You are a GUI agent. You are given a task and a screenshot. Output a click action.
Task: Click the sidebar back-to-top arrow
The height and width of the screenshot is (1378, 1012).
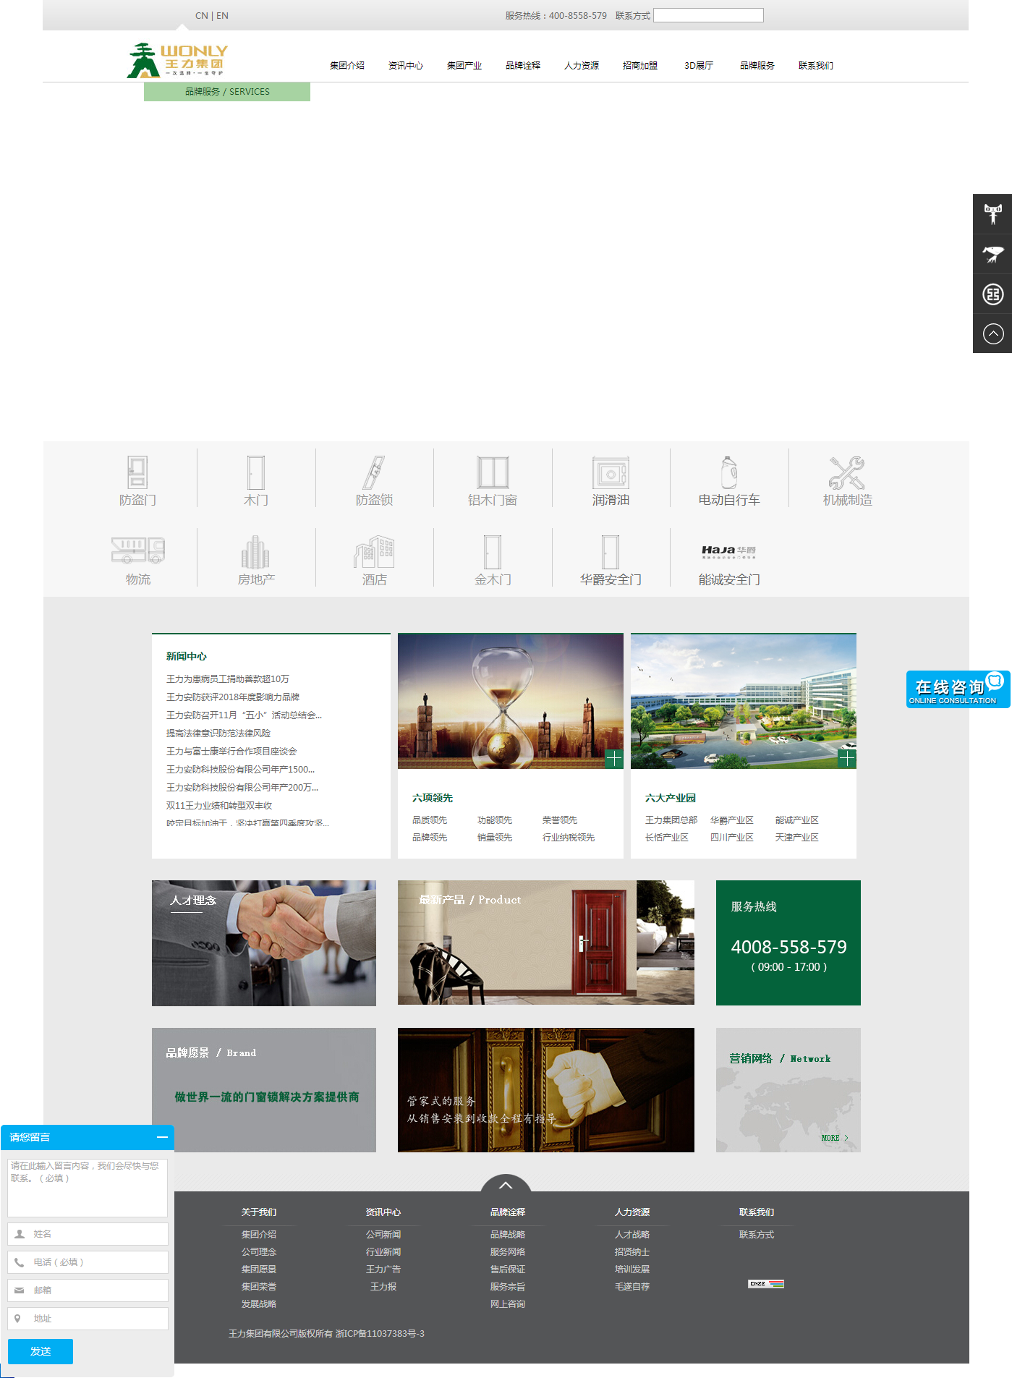tap(992, 333)
